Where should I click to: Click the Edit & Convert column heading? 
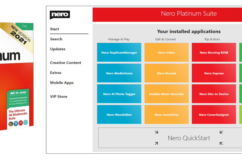pos(165,39)
